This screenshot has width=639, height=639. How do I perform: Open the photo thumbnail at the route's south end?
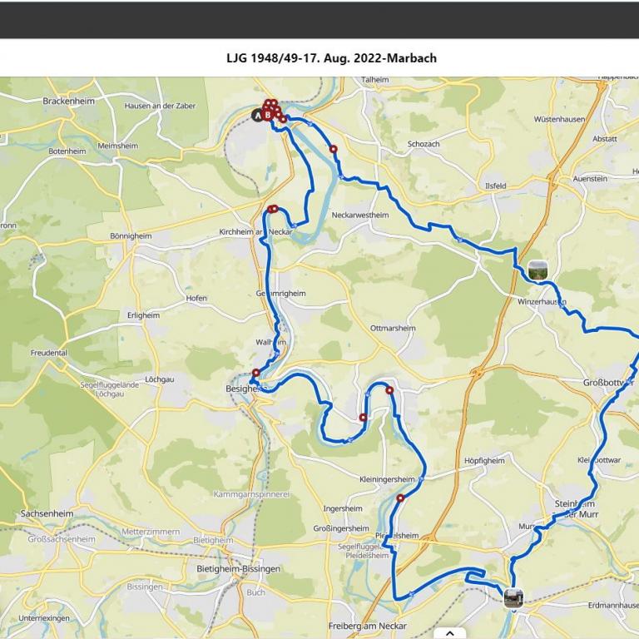click(513, 598)
